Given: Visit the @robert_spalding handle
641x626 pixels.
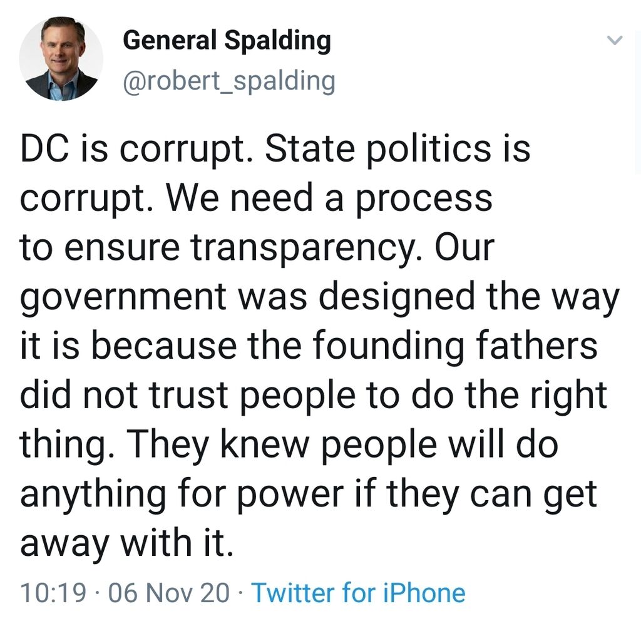Looking at the screenshot, I should 229,81.
